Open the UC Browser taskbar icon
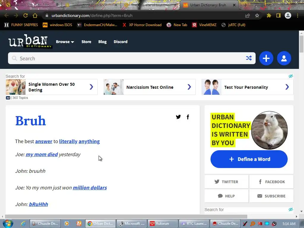 tap(79, 224)
